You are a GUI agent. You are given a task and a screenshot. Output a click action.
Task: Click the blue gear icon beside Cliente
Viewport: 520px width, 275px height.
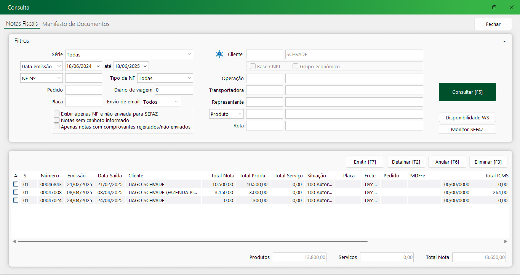coord(219,54)
